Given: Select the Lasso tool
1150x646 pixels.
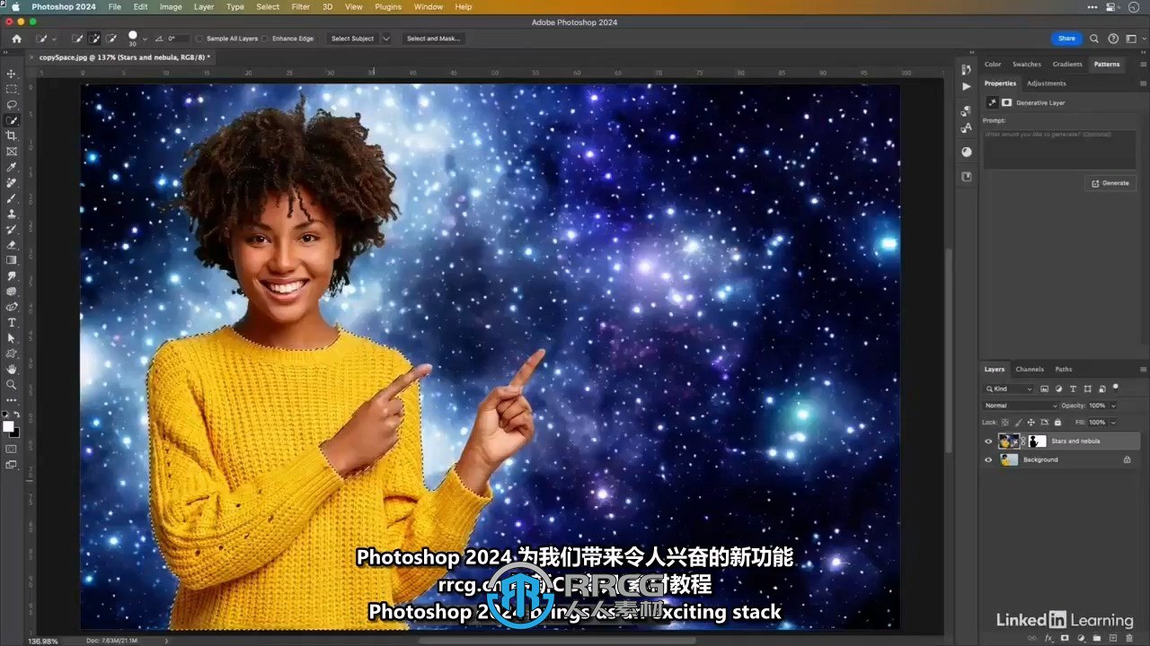Looking at the screenshot, I should point(12,105).
